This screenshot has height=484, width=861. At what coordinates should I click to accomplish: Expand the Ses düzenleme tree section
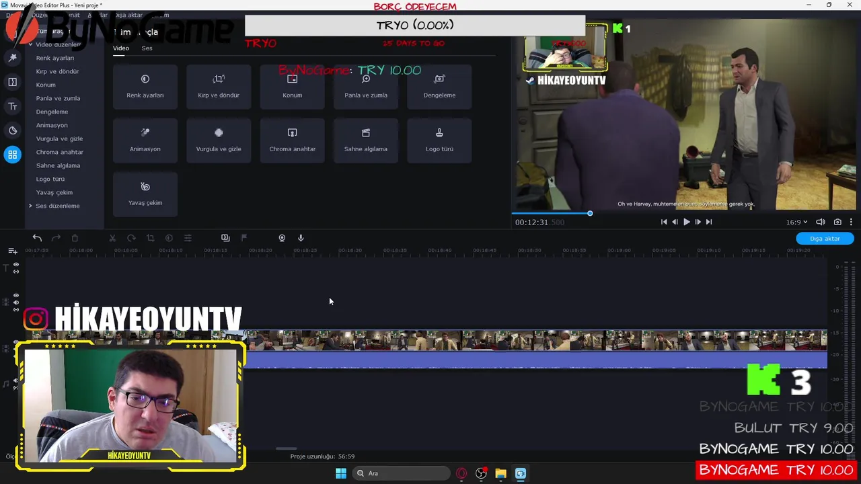30,206
